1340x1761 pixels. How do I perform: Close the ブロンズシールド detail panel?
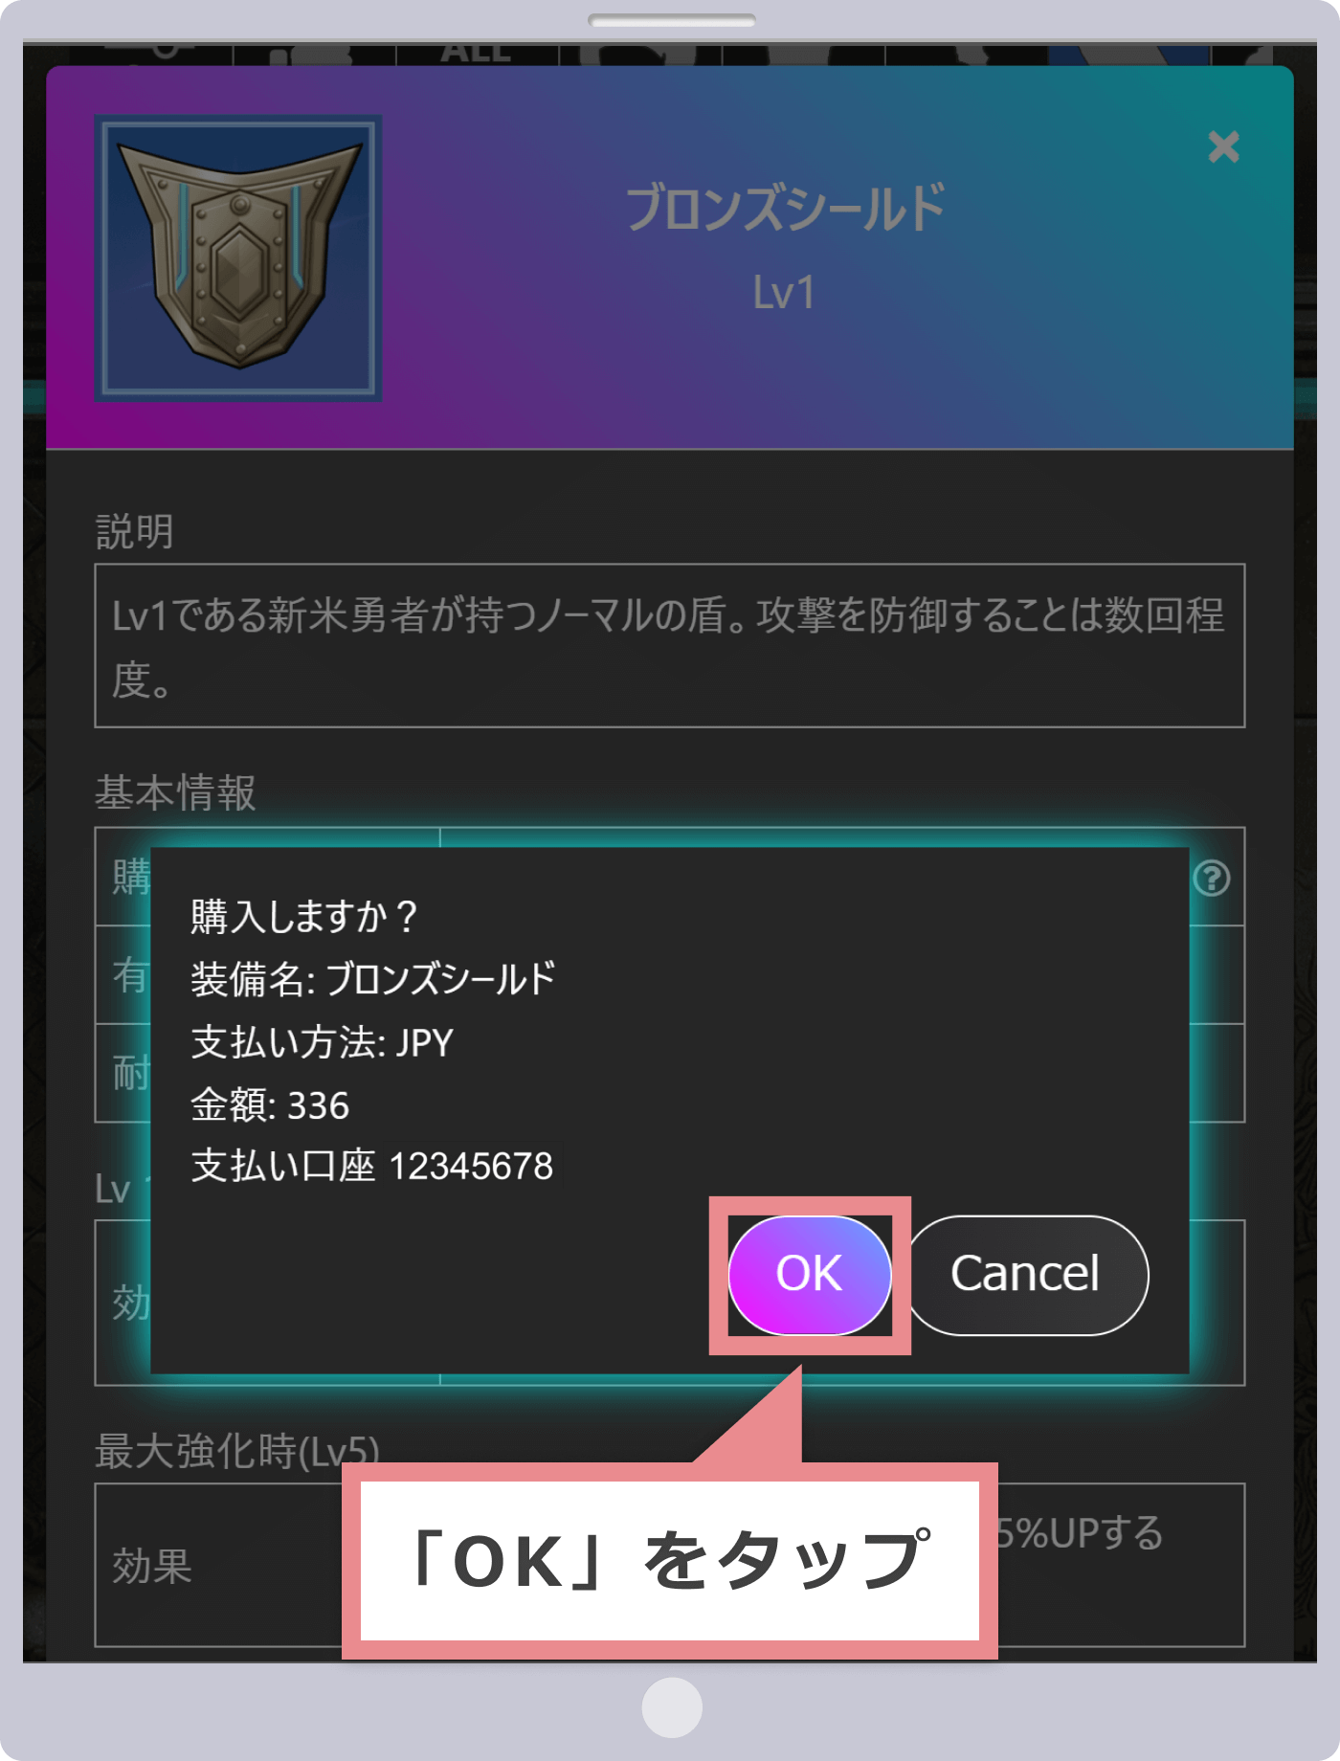(x=1223, y=147)
